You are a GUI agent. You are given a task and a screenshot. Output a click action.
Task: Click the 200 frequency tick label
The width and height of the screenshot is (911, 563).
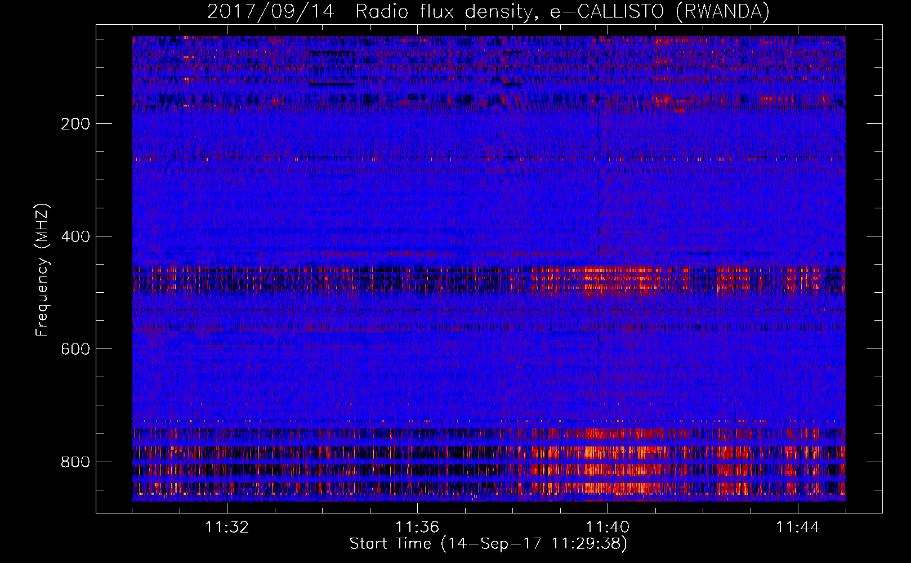pos(75,124)
